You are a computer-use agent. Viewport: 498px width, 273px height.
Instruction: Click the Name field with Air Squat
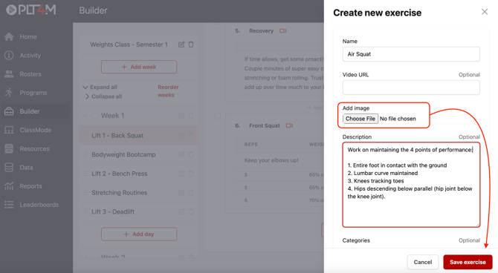(411, 54)
